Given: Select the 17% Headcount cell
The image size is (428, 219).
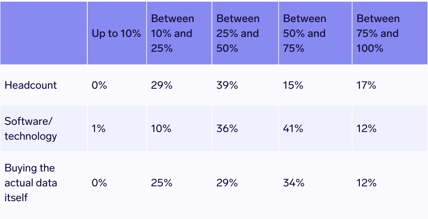Looking at the screenshot, I should click(x=367, y=85).
